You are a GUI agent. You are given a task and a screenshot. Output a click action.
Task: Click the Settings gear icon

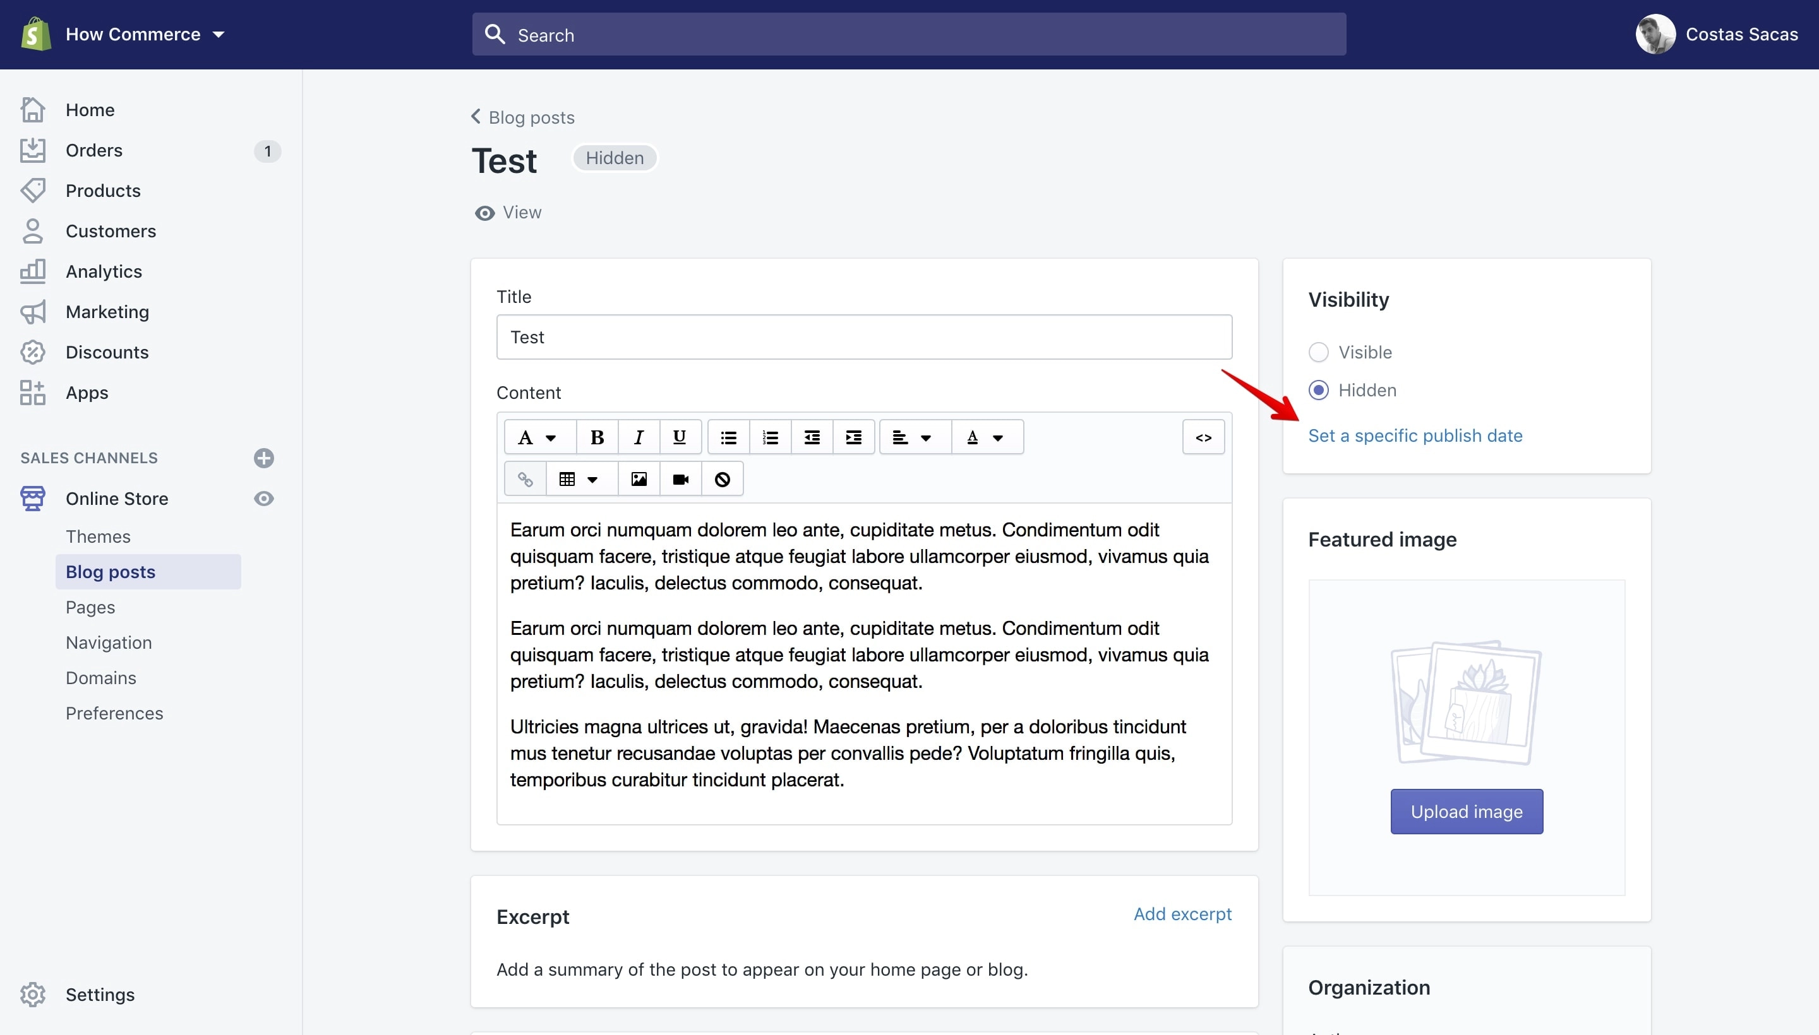[x=33, y=995]
